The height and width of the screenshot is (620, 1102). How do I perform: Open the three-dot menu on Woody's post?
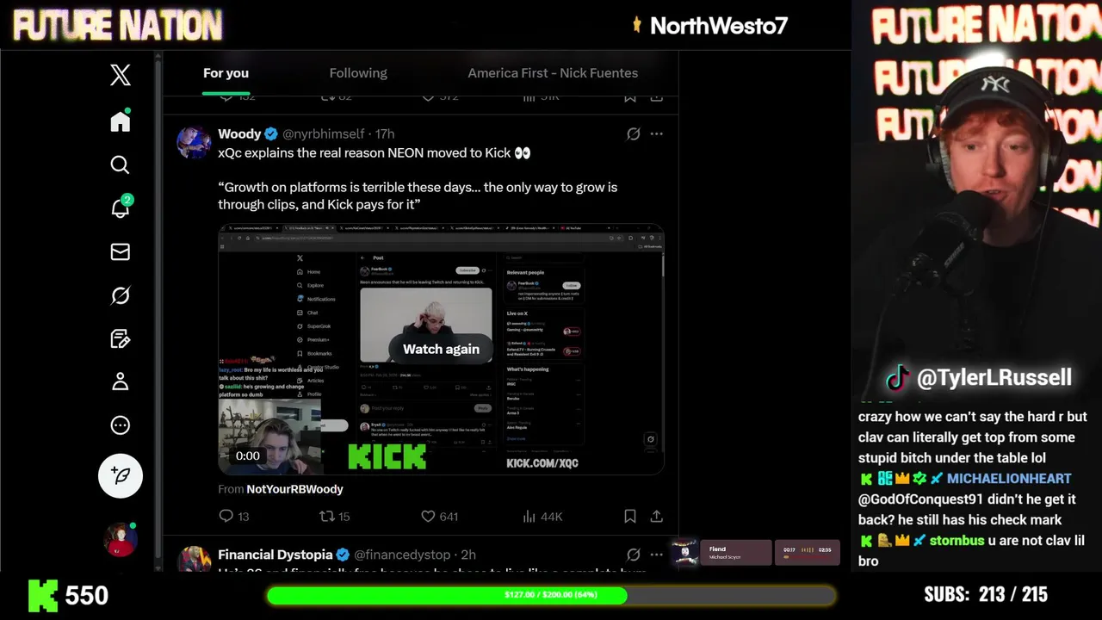pos(657,133)
